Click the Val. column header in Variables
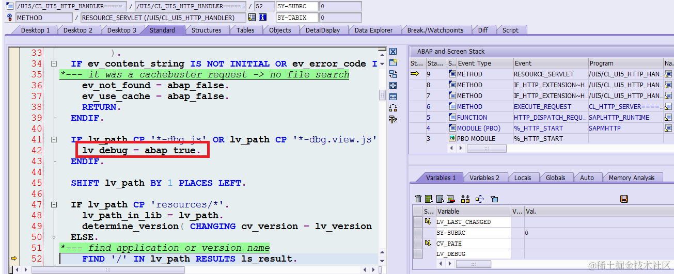This screenshot has width=674, height=274. pyautogui.click(x=599, y=211)
